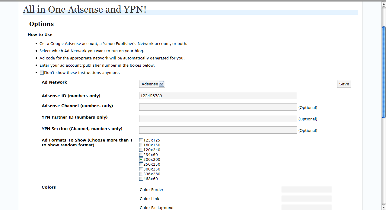The width and height of the screenshot is (386, 210).
Task: Check the 120x240 ad format
Action: pos(141,150)
